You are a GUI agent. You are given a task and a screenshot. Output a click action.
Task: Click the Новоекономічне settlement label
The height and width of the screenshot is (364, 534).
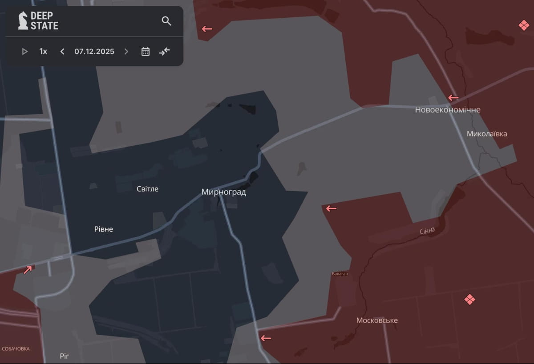pos(447,110)
